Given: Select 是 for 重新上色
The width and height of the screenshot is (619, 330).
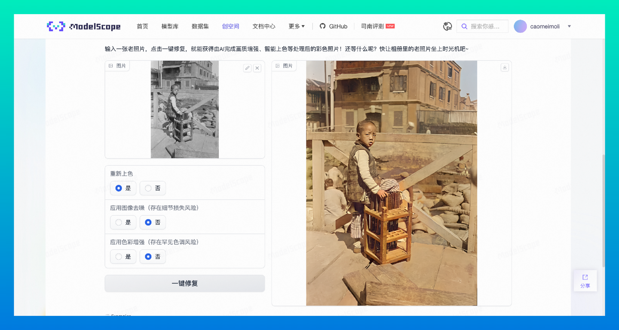Looking at the screenshot, I should pyautogui.click(x=123, y=188).
